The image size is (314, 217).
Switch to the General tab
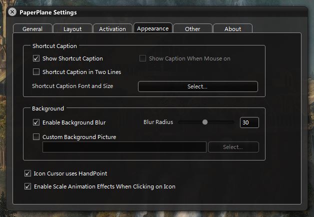tap(32, 28)
